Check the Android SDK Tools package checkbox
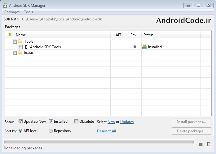The height and width of the screenshot is (154, 216). [x=20, y=47]
